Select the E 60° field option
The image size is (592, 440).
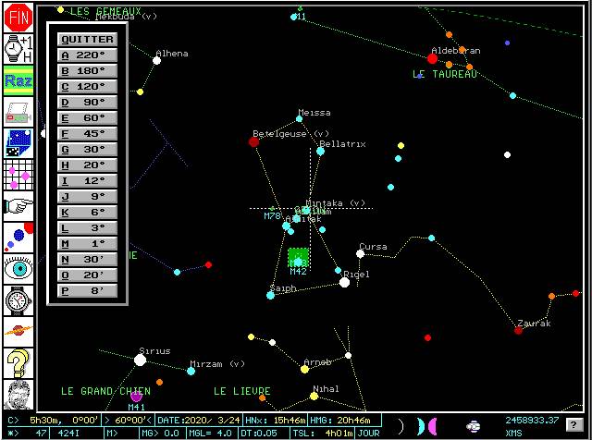coord(87,118)
